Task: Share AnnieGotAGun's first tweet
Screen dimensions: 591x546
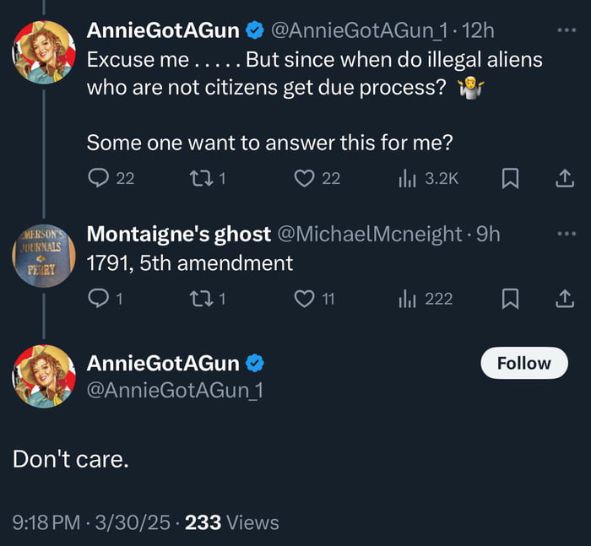Action: coord(564,178)
